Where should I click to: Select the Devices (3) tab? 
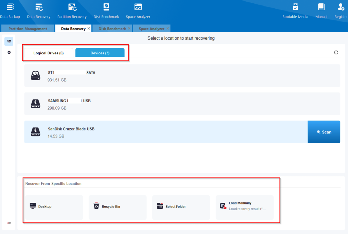click(x=100, y=53)
